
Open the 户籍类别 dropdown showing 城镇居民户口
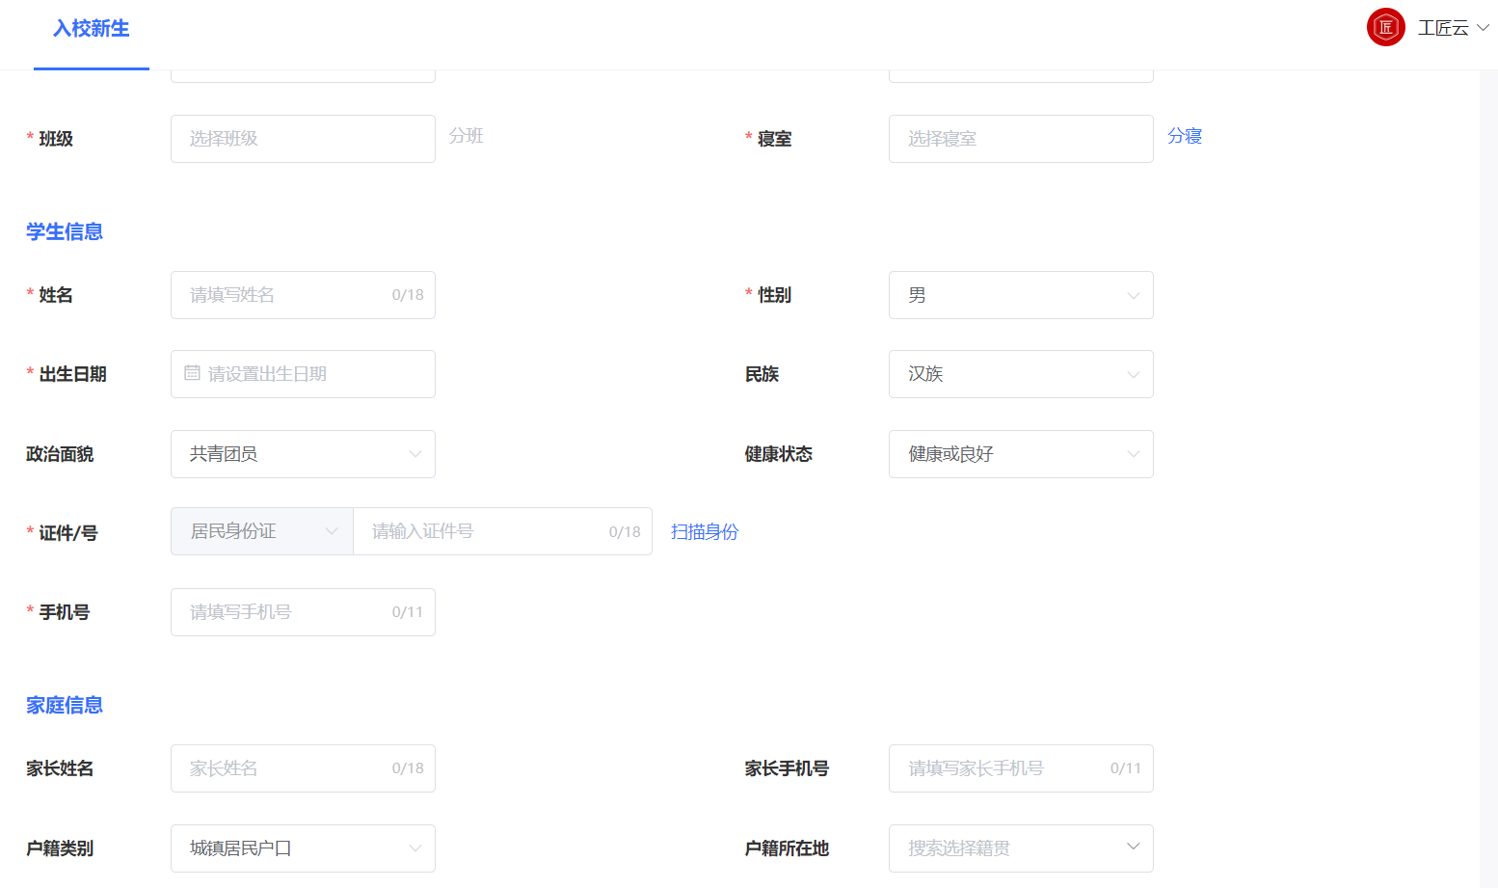(415, 848)
